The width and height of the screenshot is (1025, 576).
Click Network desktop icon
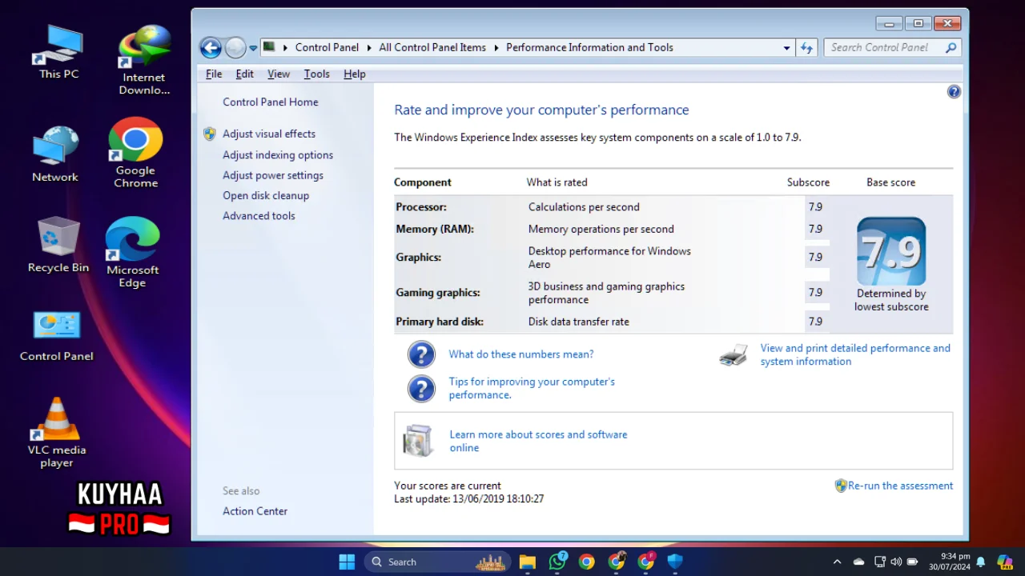tap(55, 154)
